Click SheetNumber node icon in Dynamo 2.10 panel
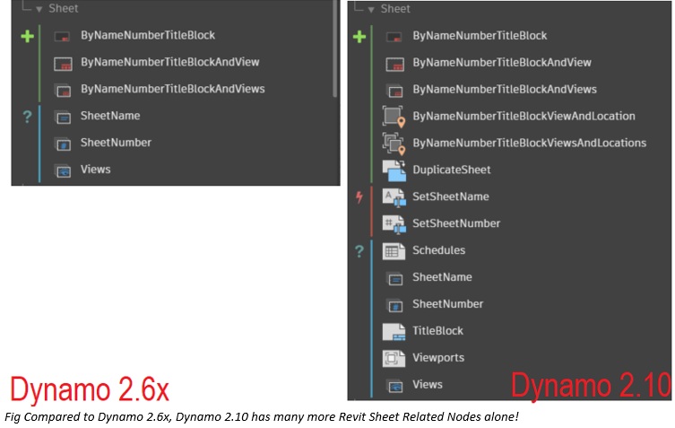This screenshot has width=675, height=428. coord(394,306)
